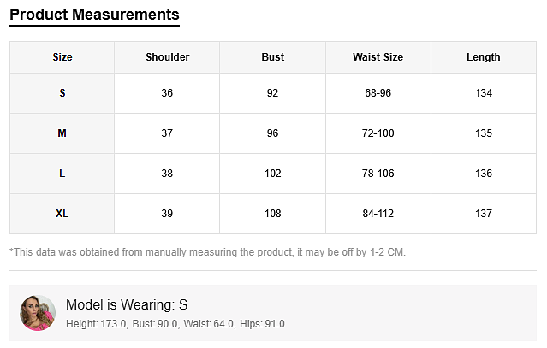Screen dimensions: 547x348
Task: Select the L size row label
Action: point(62,174)
